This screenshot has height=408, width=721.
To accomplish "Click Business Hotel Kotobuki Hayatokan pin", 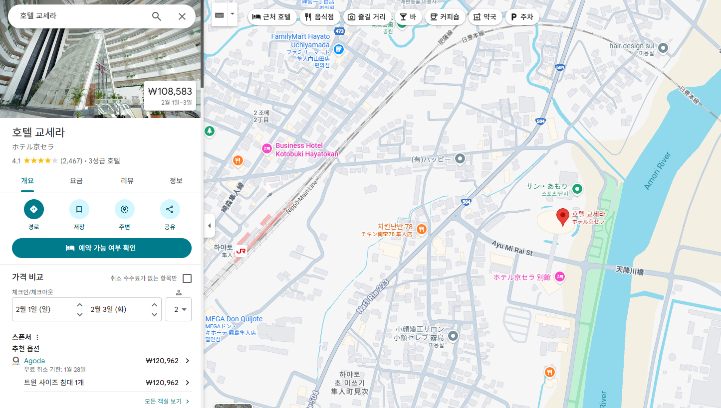I will pyautogui.click(x=267, y=148).
